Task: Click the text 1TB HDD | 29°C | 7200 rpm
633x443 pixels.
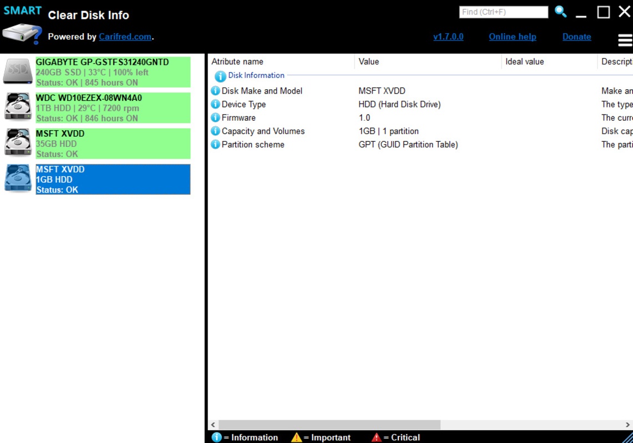Action: pyautogui.click(x=87, y=108)
